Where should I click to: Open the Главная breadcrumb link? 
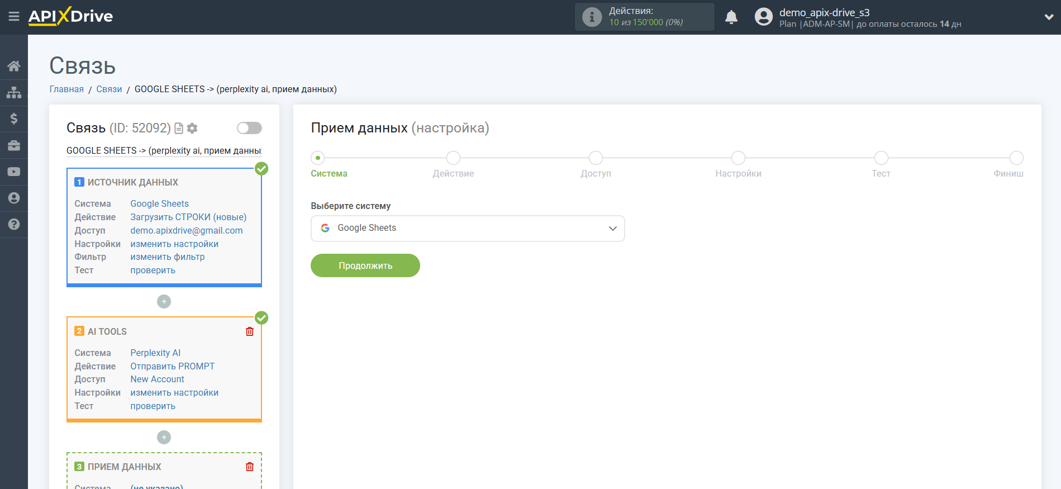tap(66, 89)
